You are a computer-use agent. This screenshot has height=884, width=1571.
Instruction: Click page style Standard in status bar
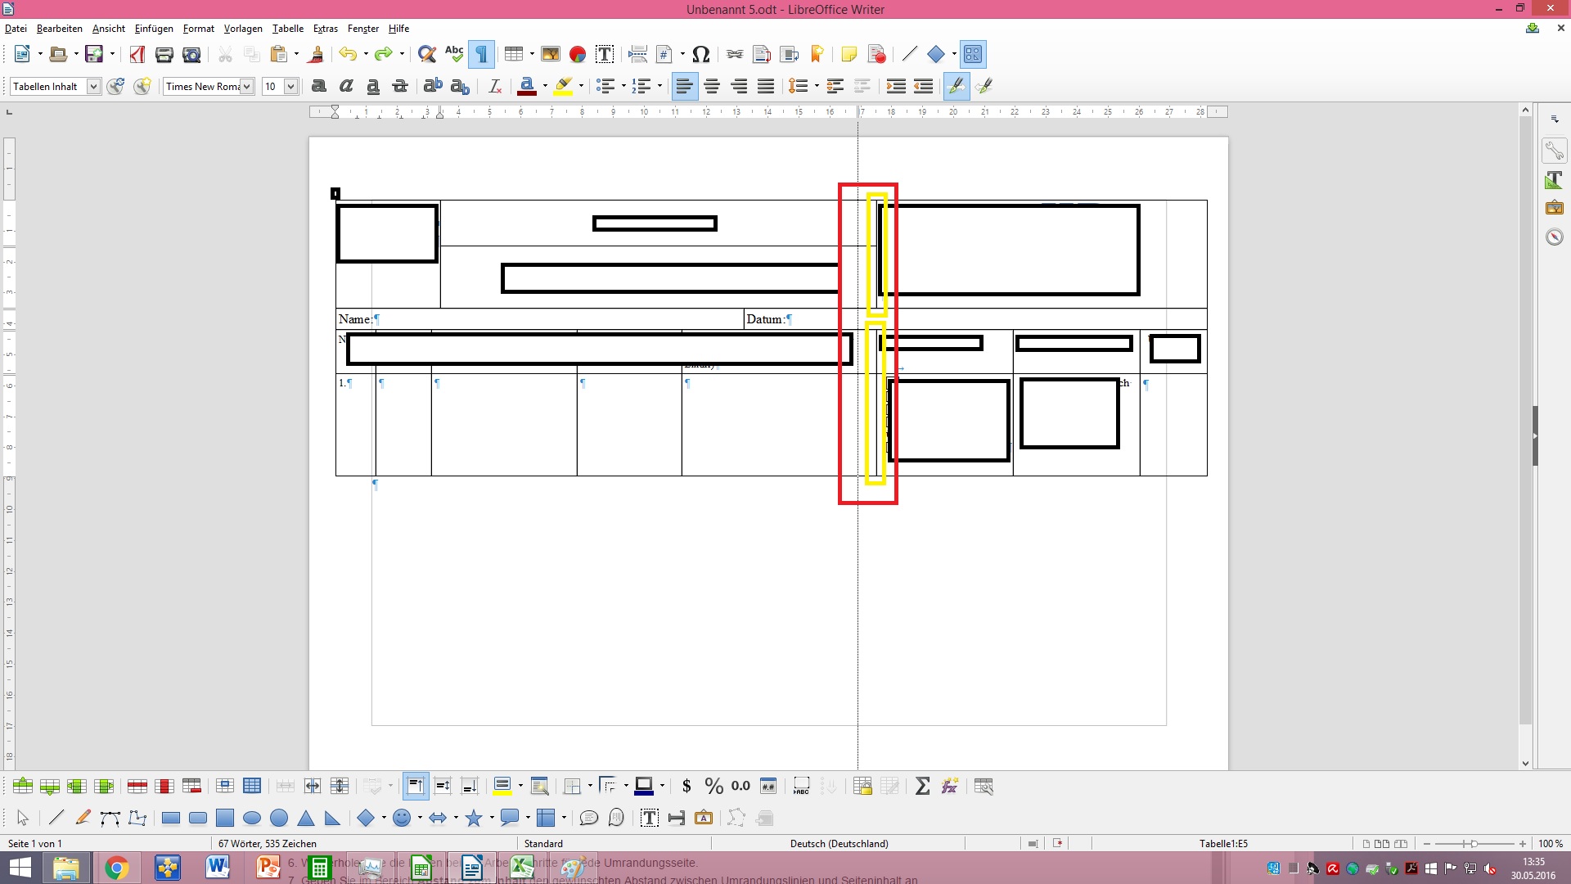[543, 843]
